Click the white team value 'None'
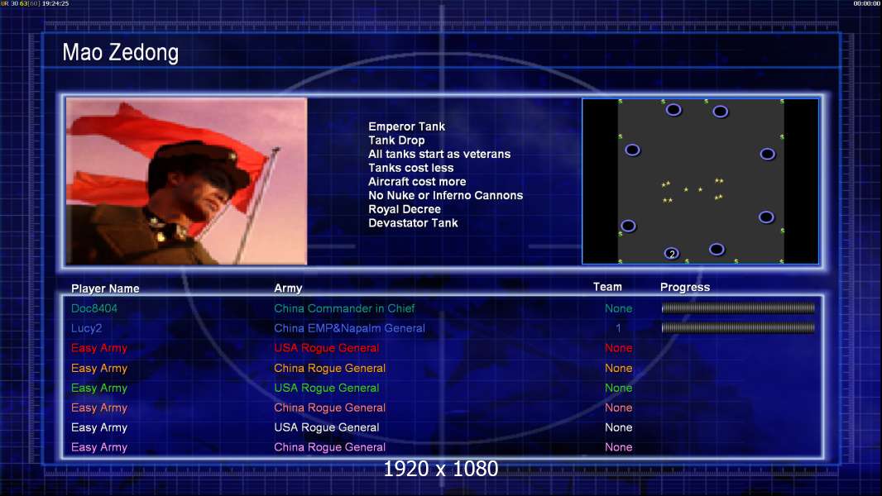Screen dimensions: 882x496 (618, 427)
